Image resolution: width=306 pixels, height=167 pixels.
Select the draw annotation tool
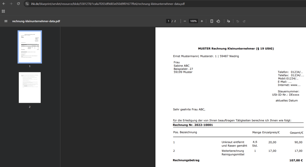(x=229, y=21)
